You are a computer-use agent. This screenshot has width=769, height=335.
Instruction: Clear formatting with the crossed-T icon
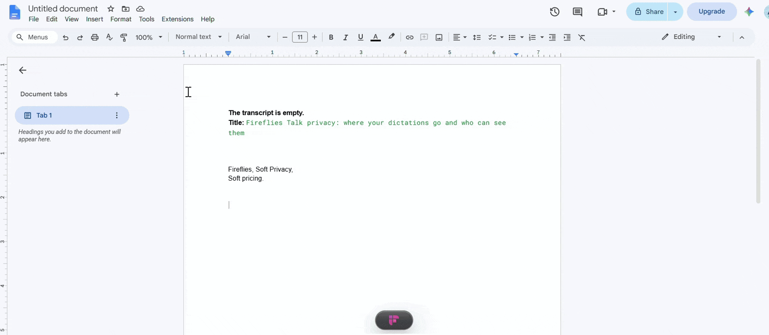point(582,37)
